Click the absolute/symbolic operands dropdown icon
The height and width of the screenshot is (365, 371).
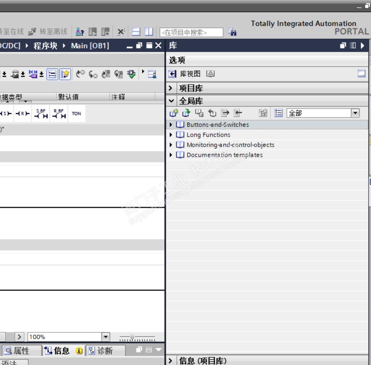[36, 74]
